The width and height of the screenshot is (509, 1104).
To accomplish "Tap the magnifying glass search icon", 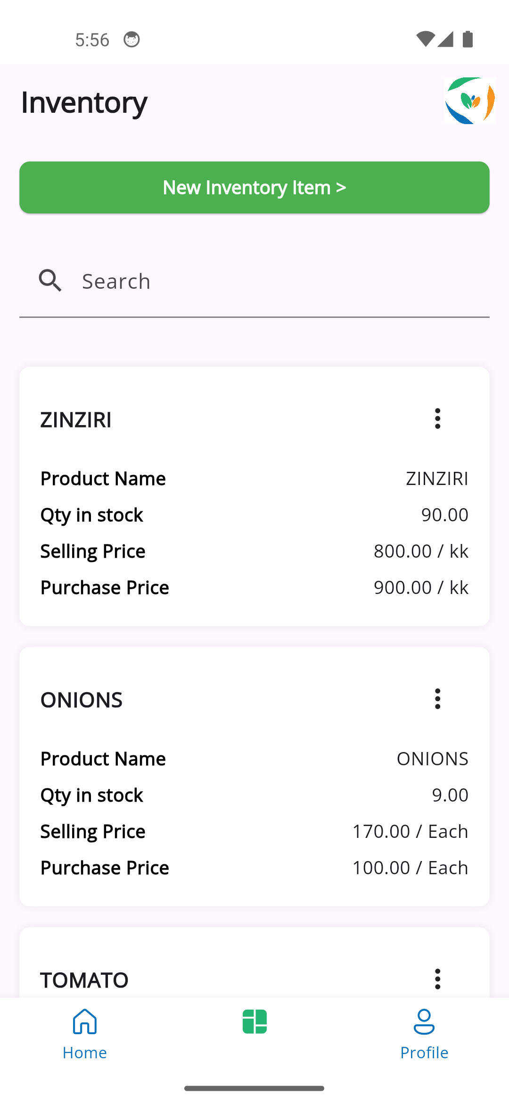I will tap(50, 281).
